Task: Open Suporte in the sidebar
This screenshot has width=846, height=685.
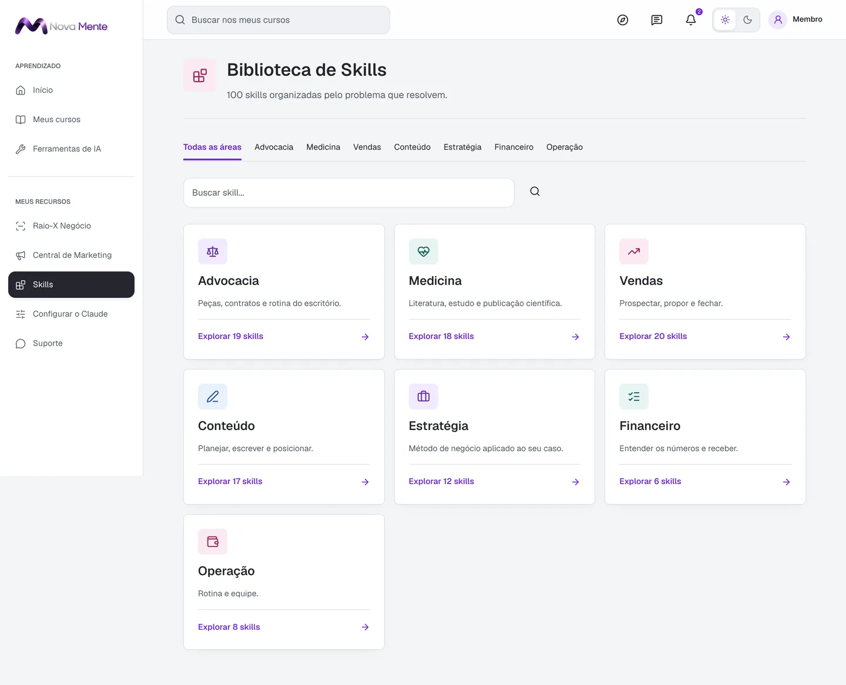Action: pos(71,343)
